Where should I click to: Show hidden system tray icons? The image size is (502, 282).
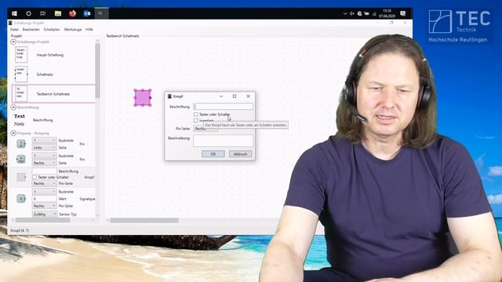click(x=345, y=13)
